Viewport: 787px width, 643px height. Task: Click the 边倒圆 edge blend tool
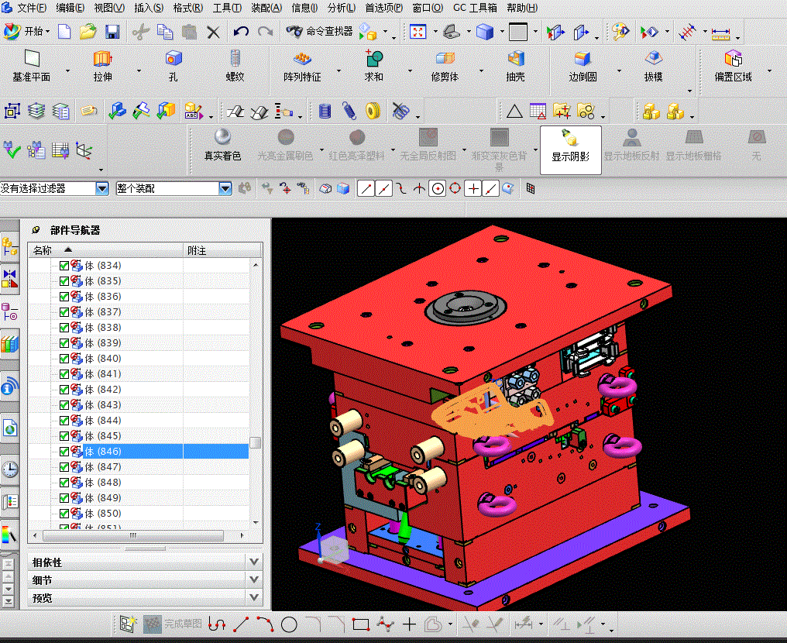tap(583, 66)
